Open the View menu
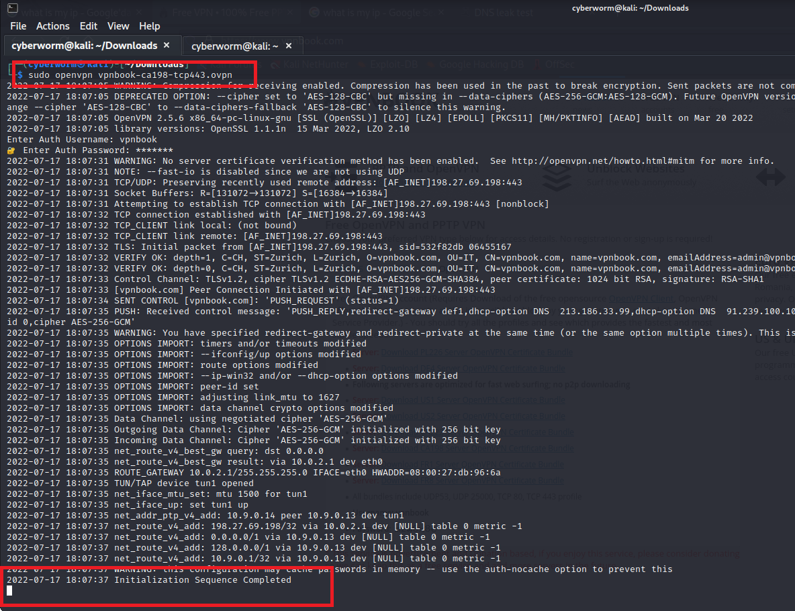The image size is (795, 611). tap(118, 26)
